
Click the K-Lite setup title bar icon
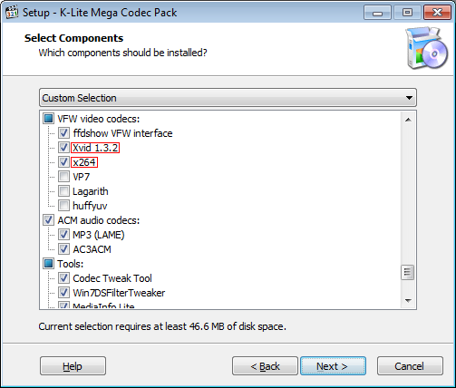coord(12,13)
